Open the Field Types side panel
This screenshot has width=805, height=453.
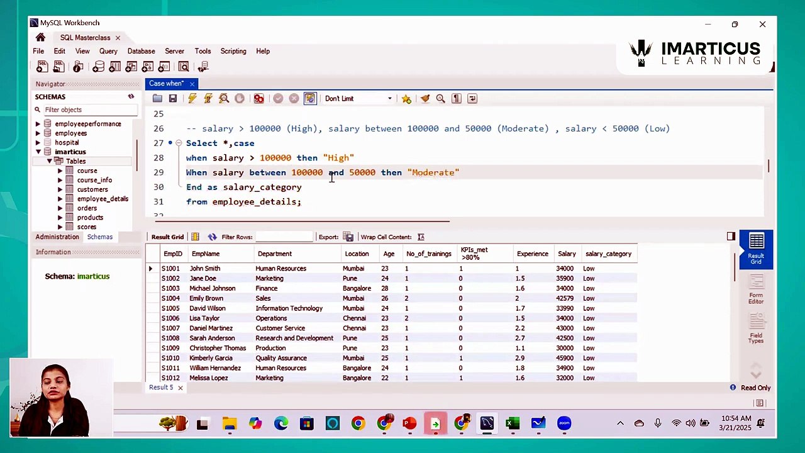756,330
